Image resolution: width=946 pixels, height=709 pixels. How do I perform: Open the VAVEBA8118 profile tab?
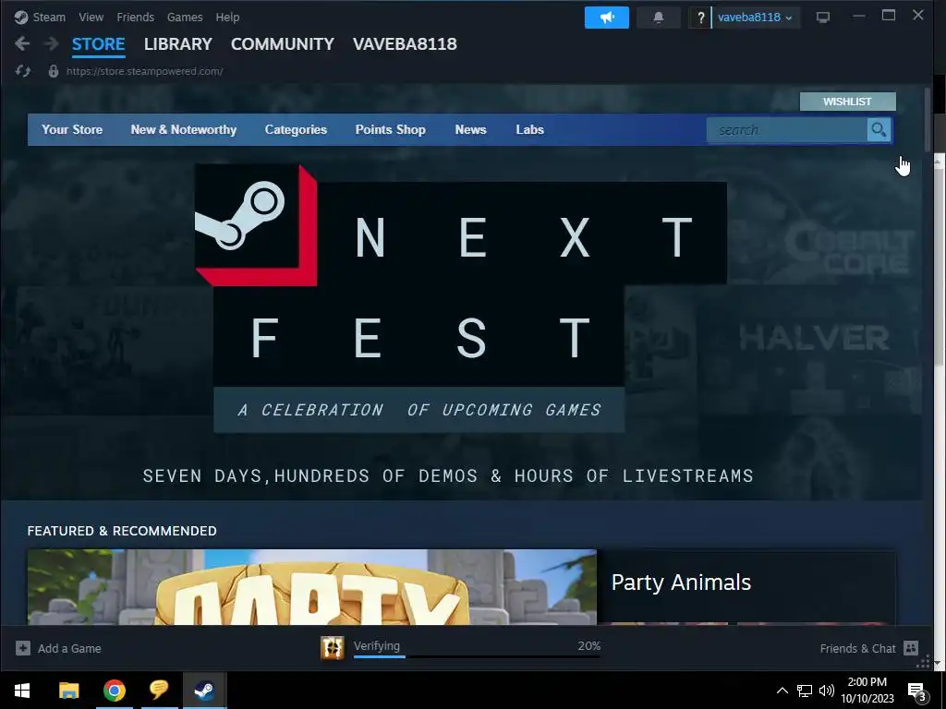[x=405, y=44]
